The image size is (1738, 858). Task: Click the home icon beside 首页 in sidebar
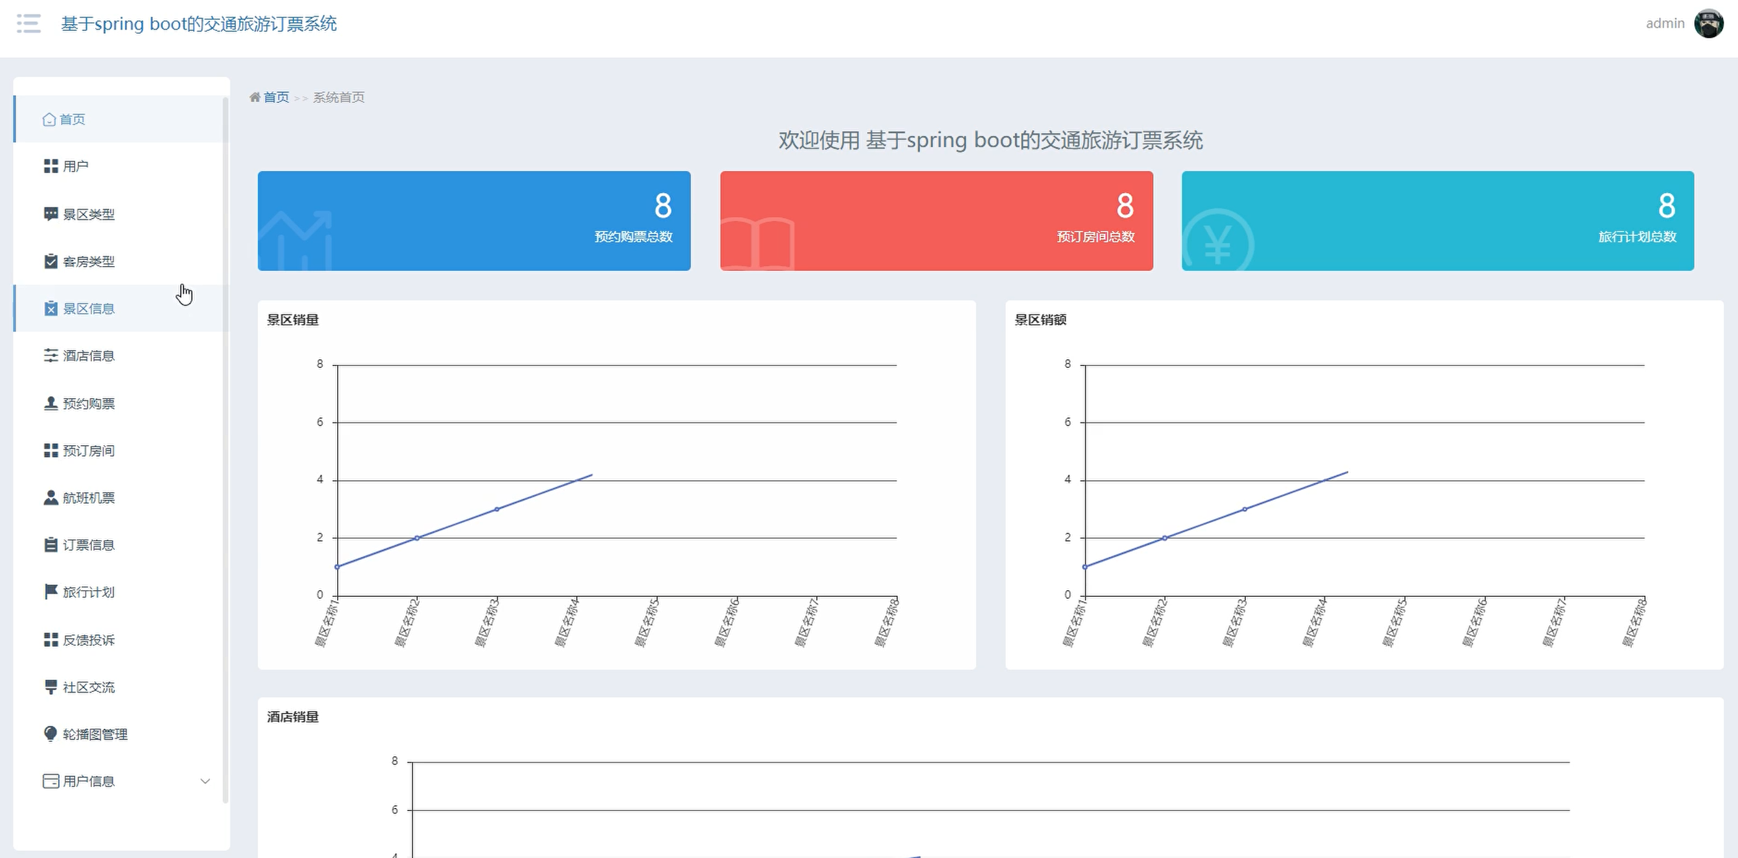tap(49, 119)
